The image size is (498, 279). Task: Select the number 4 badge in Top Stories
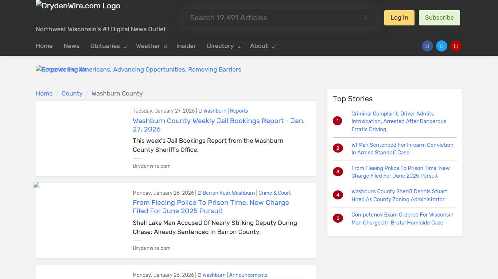338,195
